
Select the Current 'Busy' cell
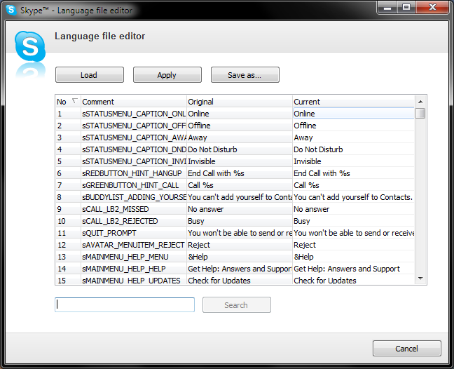coord(354,221)
